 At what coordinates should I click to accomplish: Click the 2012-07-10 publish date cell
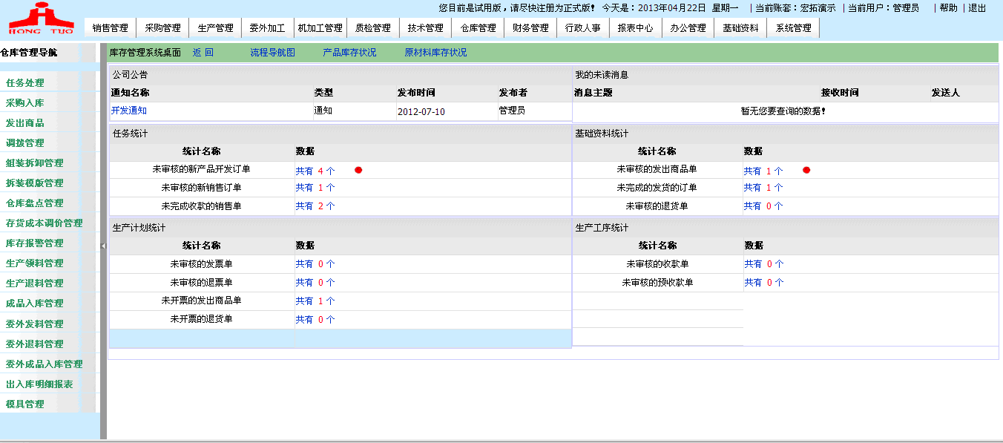447,111
